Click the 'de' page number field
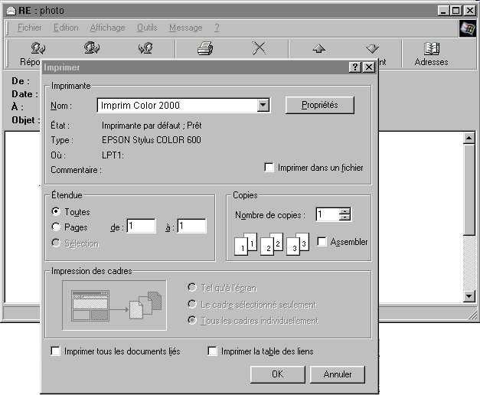The width and height of the screenshot is (480, 395). coord(141,226)
